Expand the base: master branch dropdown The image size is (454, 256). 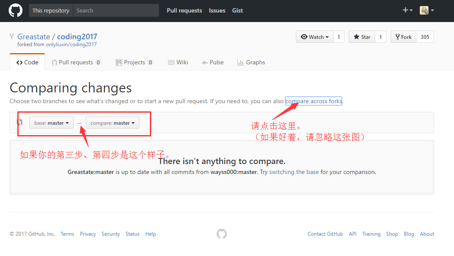(x=52, y=123)
